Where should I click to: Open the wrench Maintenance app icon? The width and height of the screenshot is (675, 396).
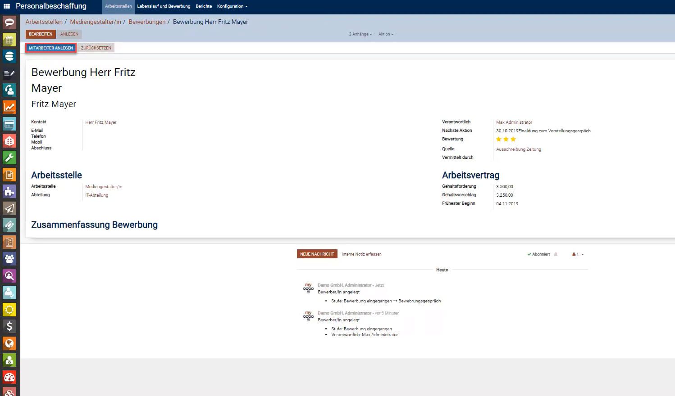[9, 157]
